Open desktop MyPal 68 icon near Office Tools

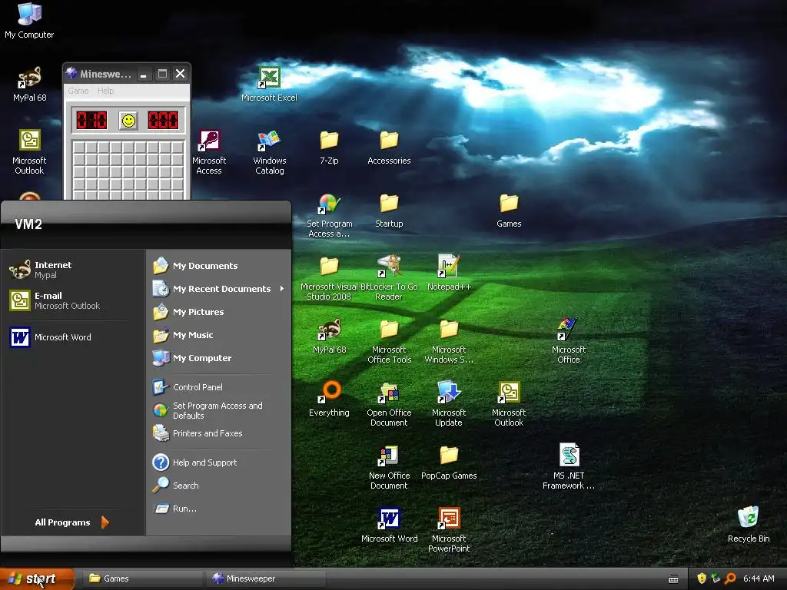[x=329, y=336]
